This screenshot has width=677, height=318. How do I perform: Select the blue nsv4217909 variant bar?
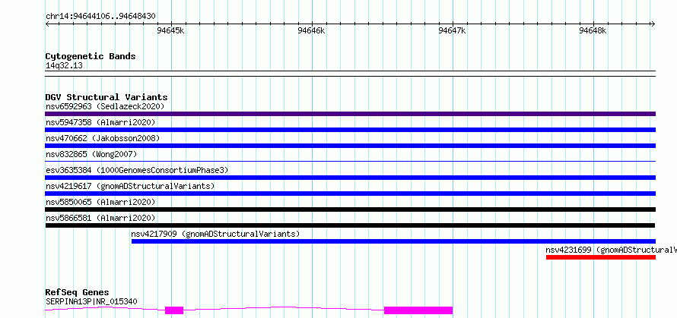click(x=393, y=241)
